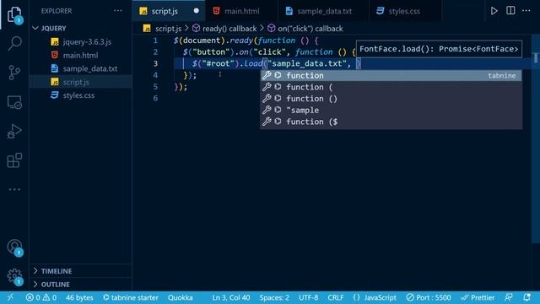Switch to the sample_data.txt tab

(324, 11)
